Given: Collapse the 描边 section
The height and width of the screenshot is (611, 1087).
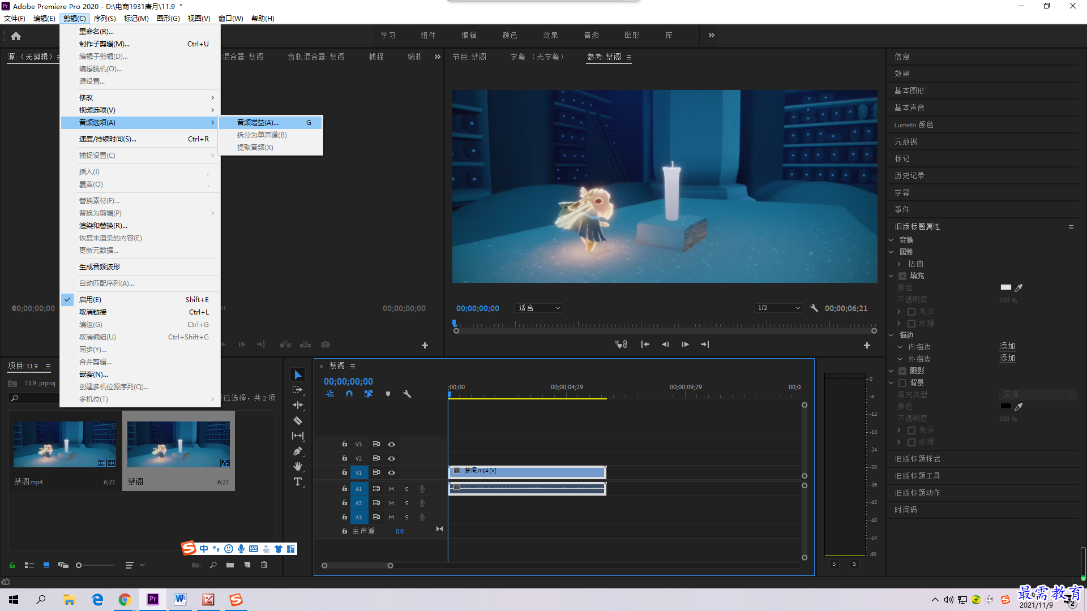Looking at the screenshot, I should coord(891,335).
